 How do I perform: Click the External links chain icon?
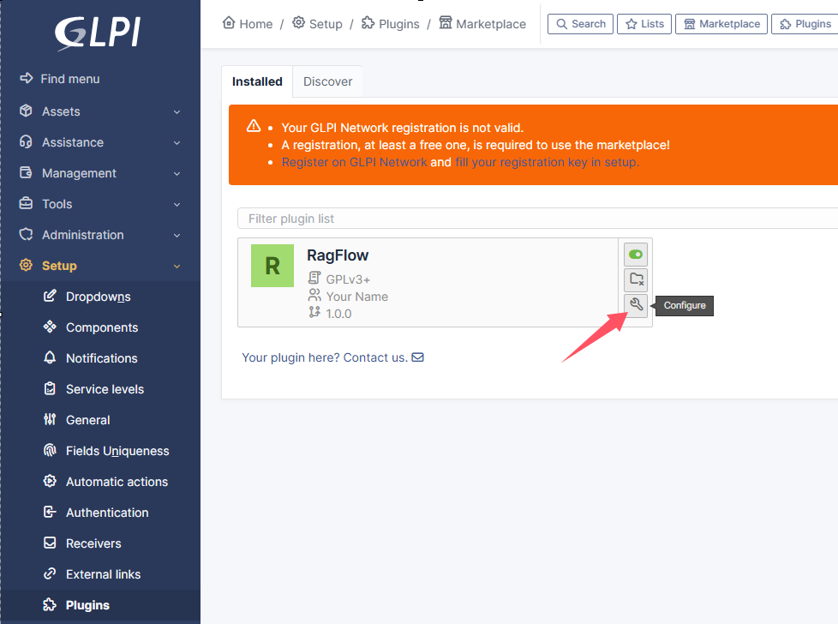pos(50,574)
